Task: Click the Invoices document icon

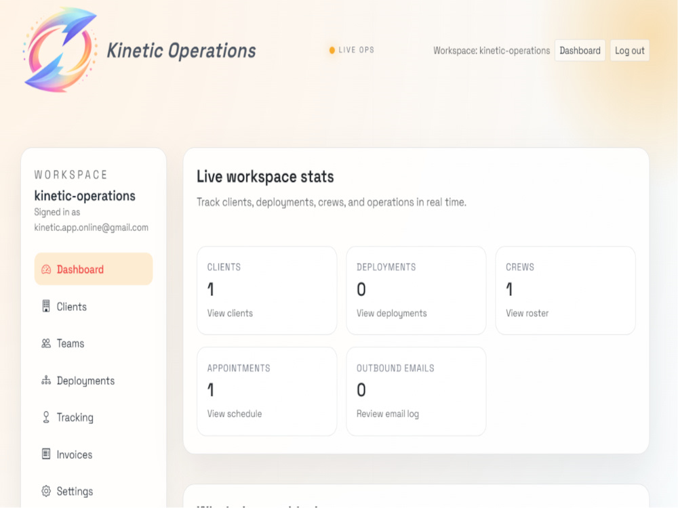Action: [46, 454]
